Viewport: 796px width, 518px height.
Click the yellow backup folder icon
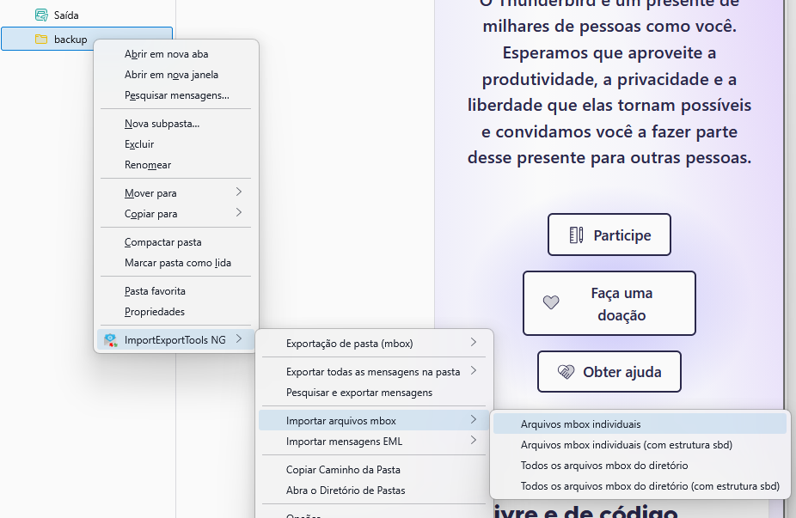41,39
